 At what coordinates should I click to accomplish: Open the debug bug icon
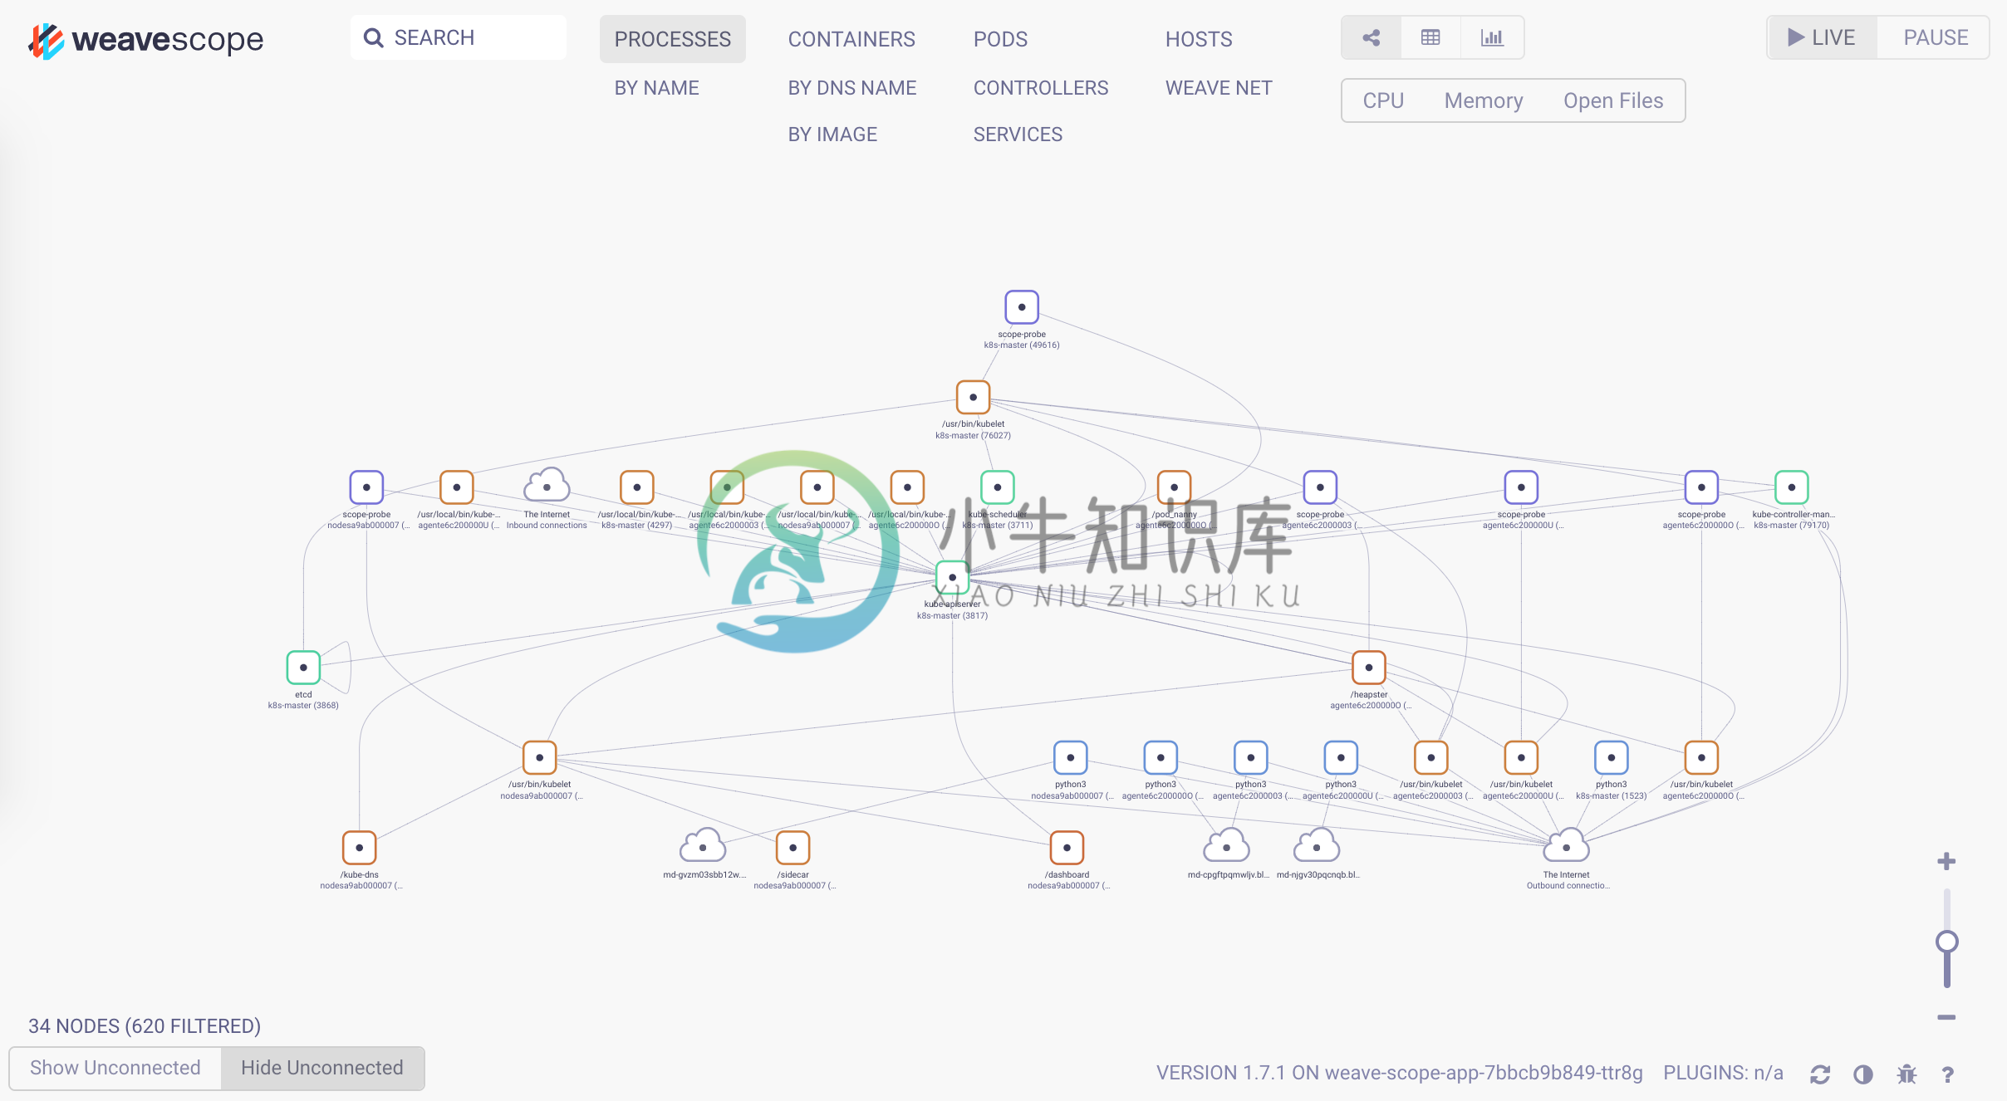pos(1906,1074)
